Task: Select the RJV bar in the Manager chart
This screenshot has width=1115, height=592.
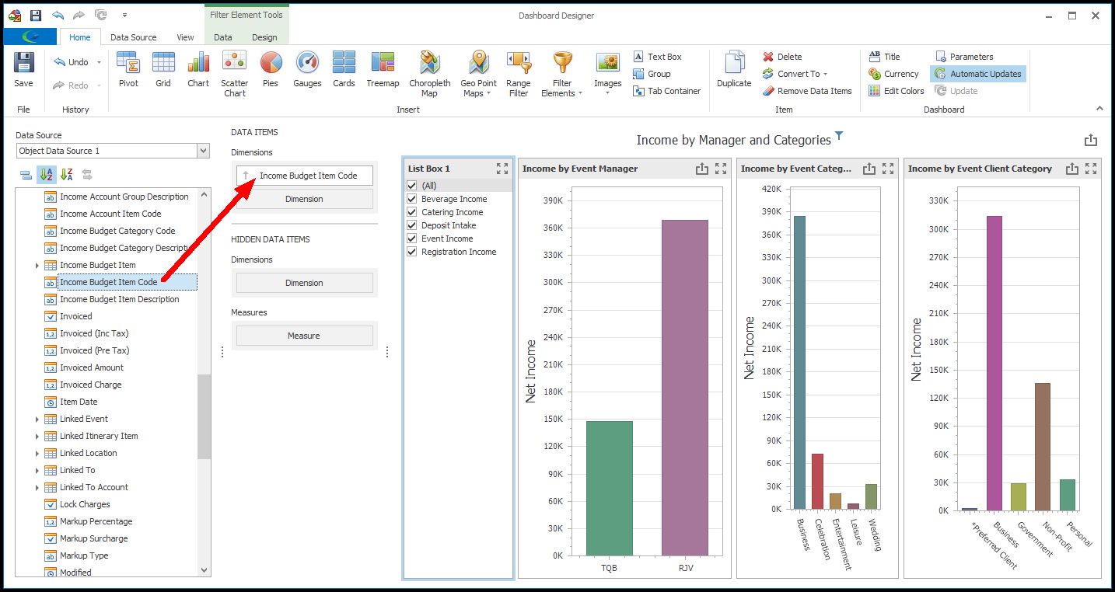Action: click(x=685, y=388)
